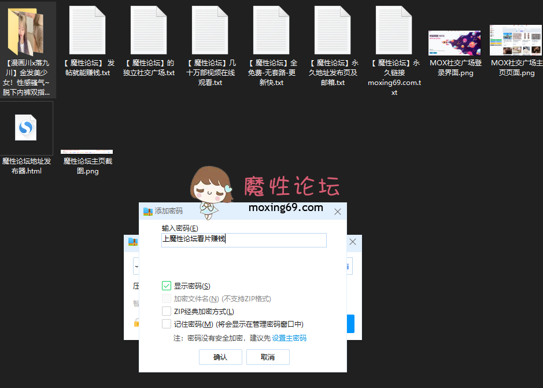Click the 添加密码 dialog title icon
543x388 pixels.
tap(148, 211)
